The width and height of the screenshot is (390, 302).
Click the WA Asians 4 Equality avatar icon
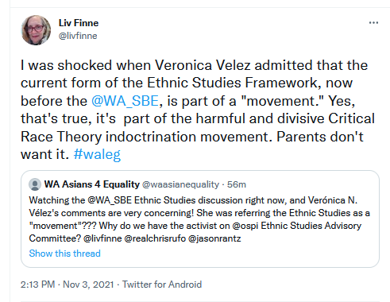[35, 184]
